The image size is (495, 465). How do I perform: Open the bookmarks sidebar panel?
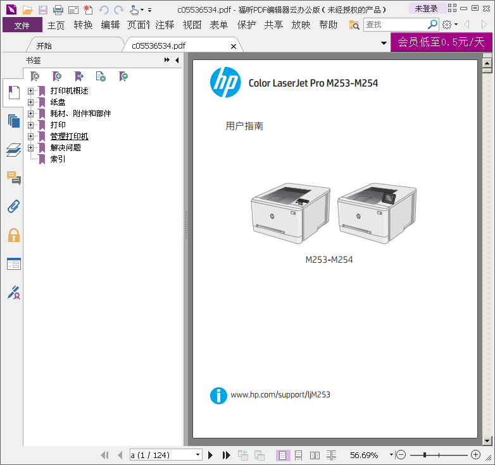coord(13,92)
